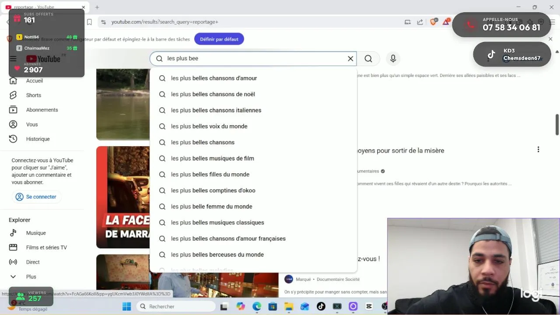Screen dimensions: 560x315
Task: Choose suggestion "les plus belles chansons de noël"
Action: (253, 94)
